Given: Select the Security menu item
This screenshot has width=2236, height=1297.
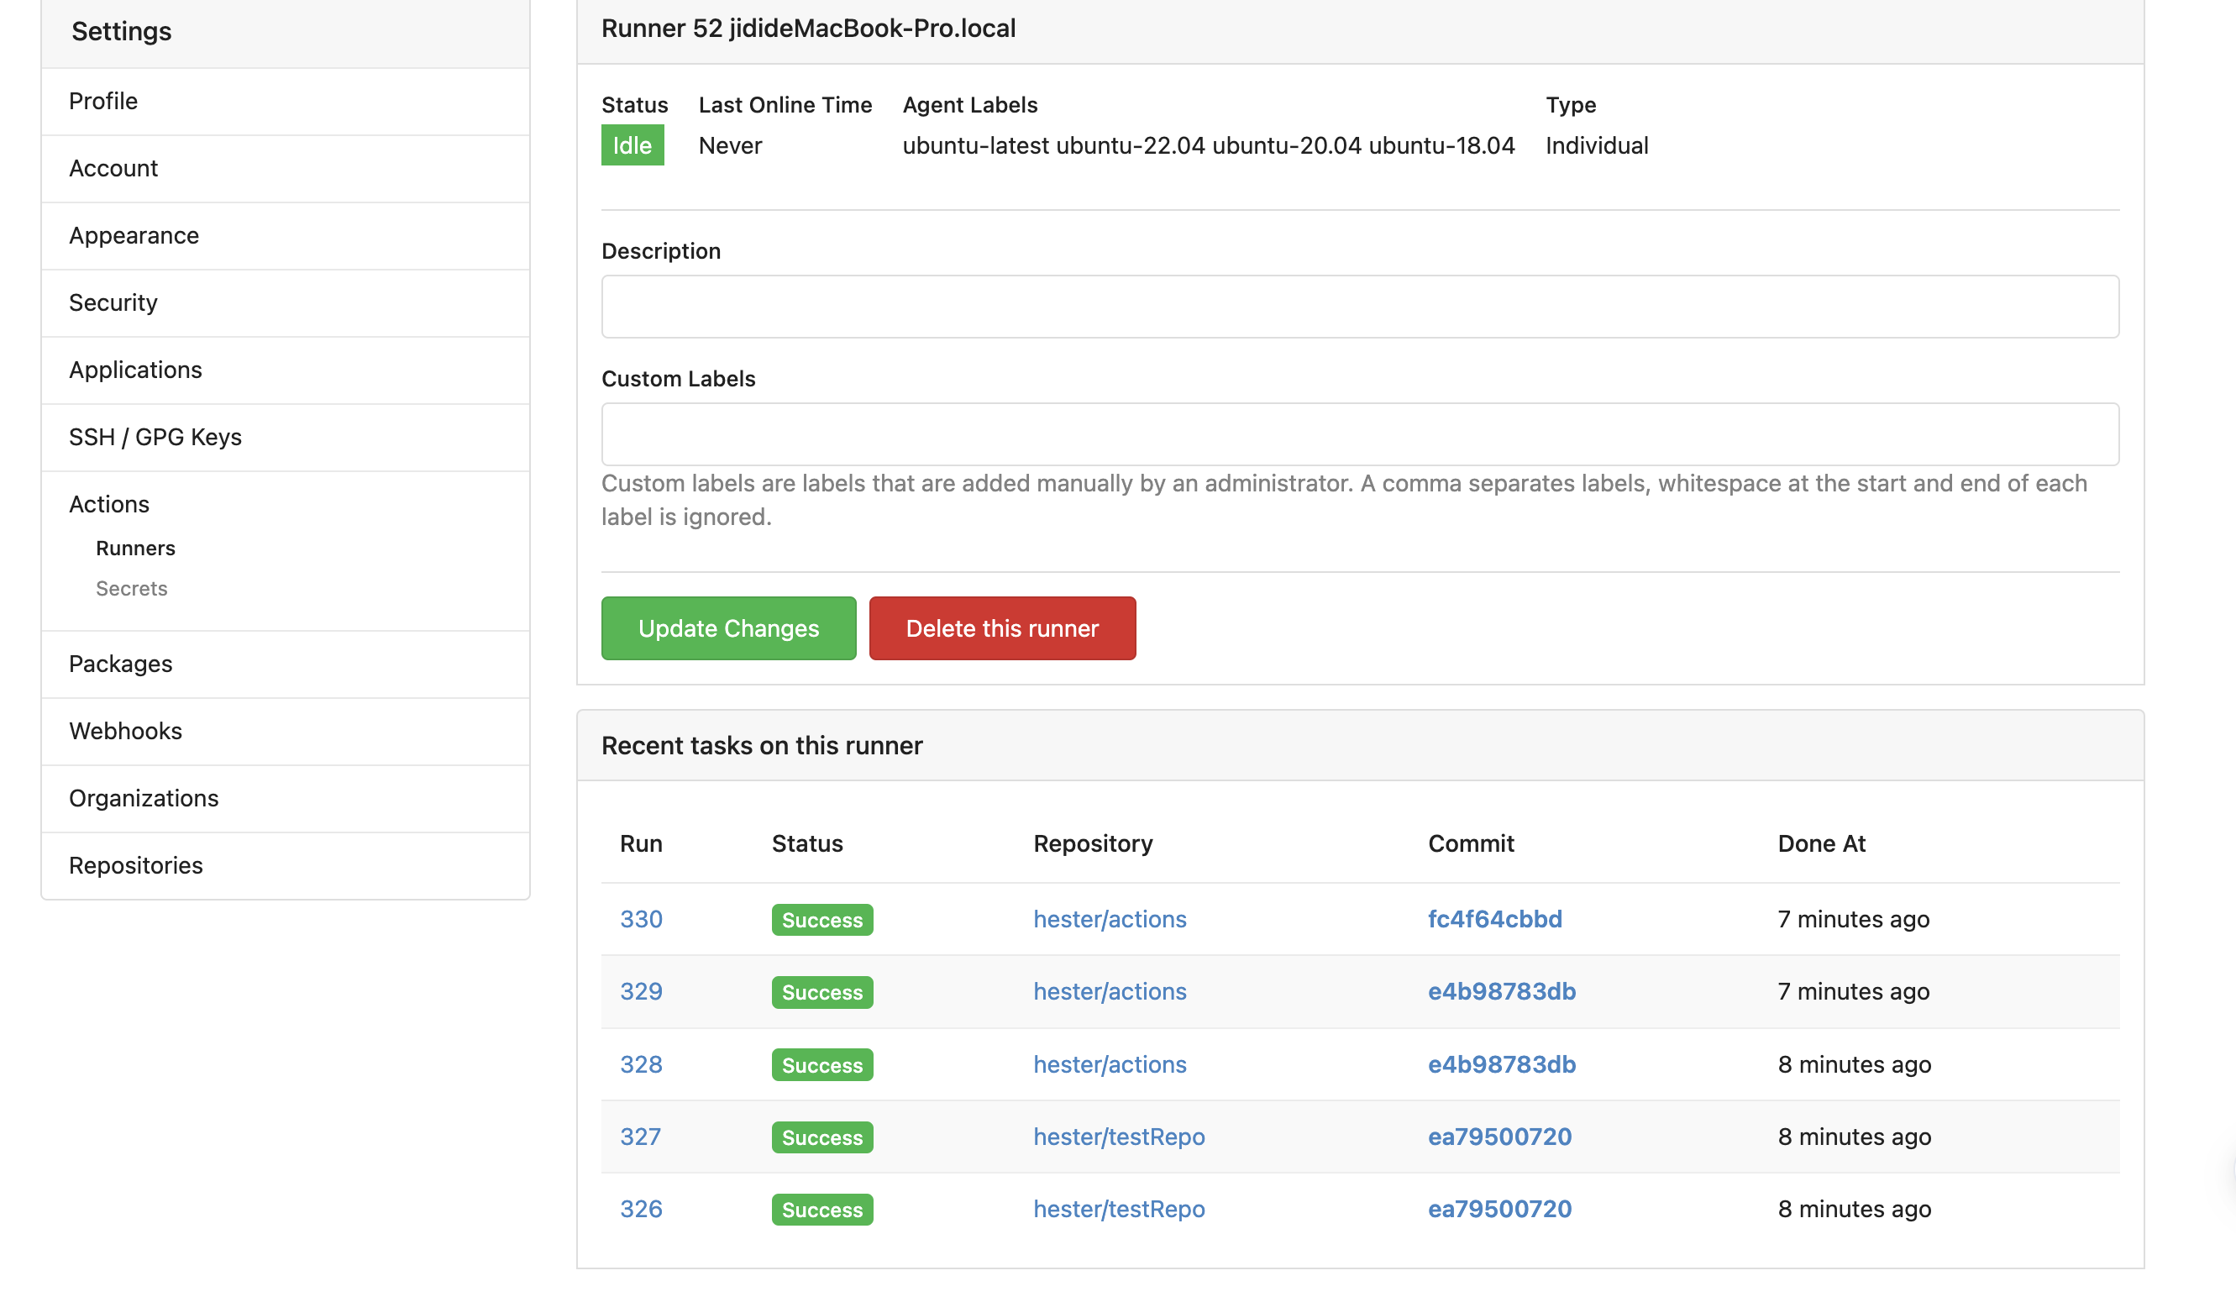Looking at the screenshot, I should click(x=285, y=303).
